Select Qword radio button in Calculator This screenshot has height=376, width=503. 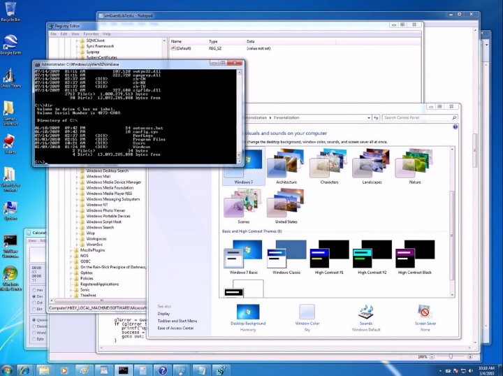coord(34,320)
